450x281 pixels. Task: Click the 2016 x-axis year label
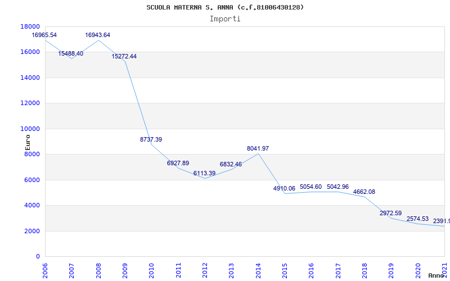[312, 270]
